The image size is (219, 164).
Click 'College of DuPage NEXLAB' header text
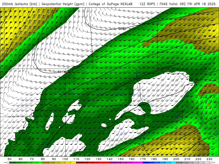click(111, 4)
